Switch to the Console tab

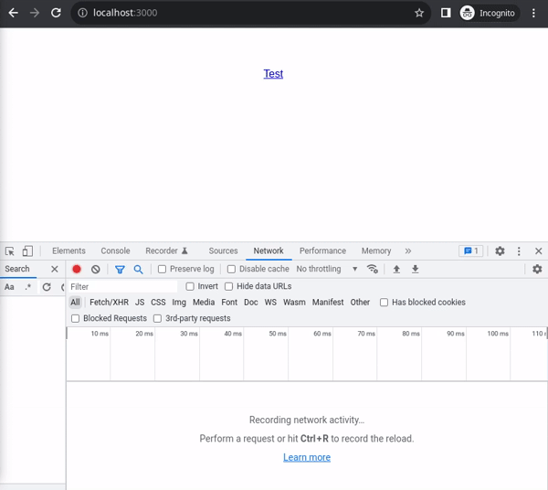(x=115, y=251)
